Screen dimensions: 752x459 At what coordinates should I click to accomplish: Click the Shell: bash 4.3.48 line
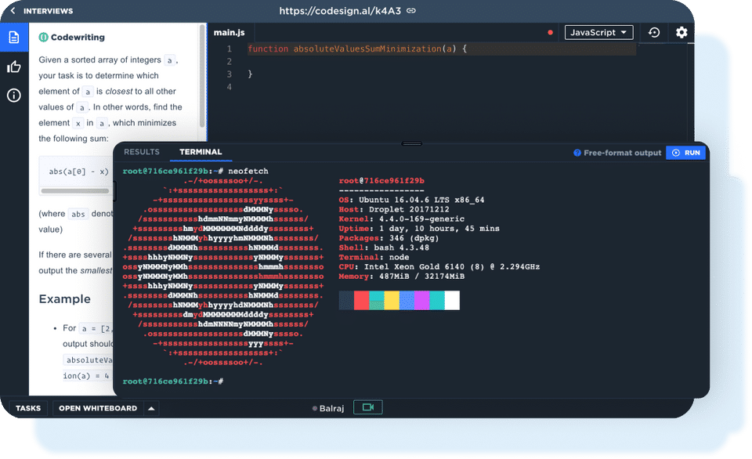coord(384,248)
